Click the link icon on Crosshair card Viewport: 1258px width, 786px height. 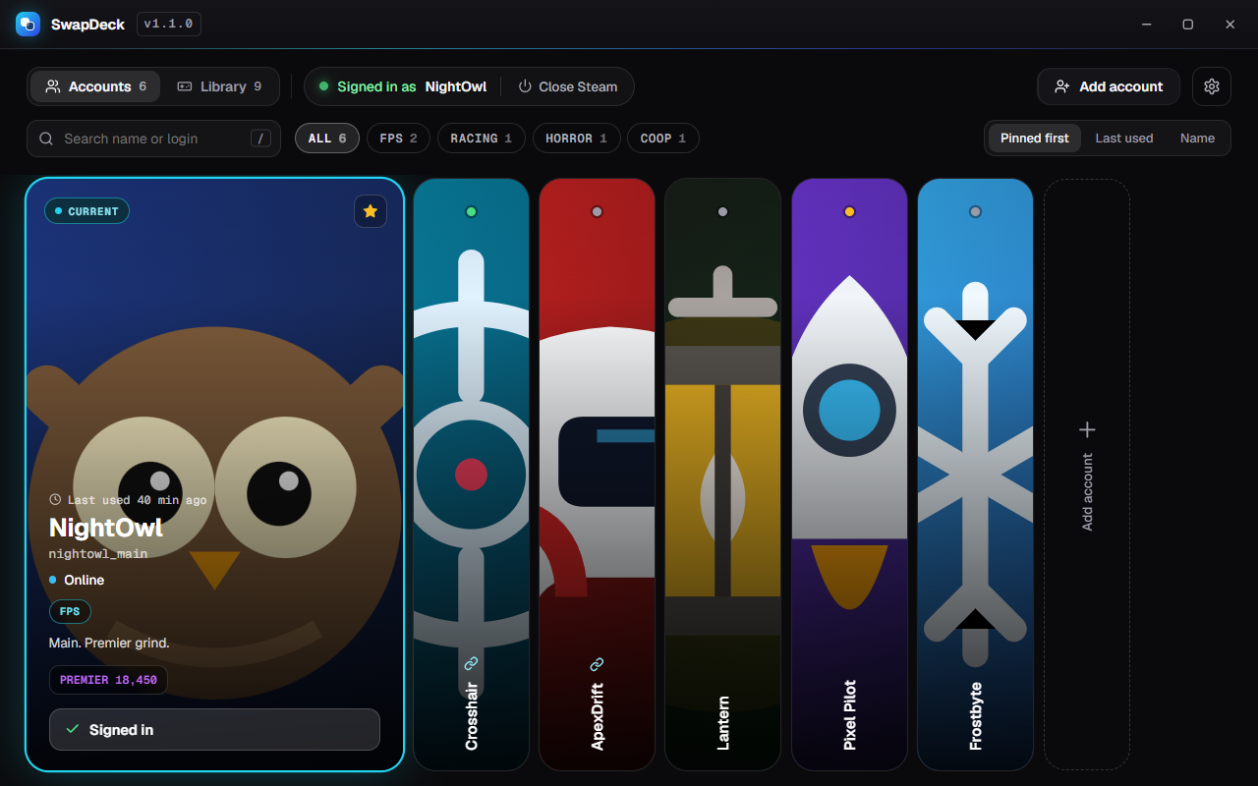tap(471, 664)
